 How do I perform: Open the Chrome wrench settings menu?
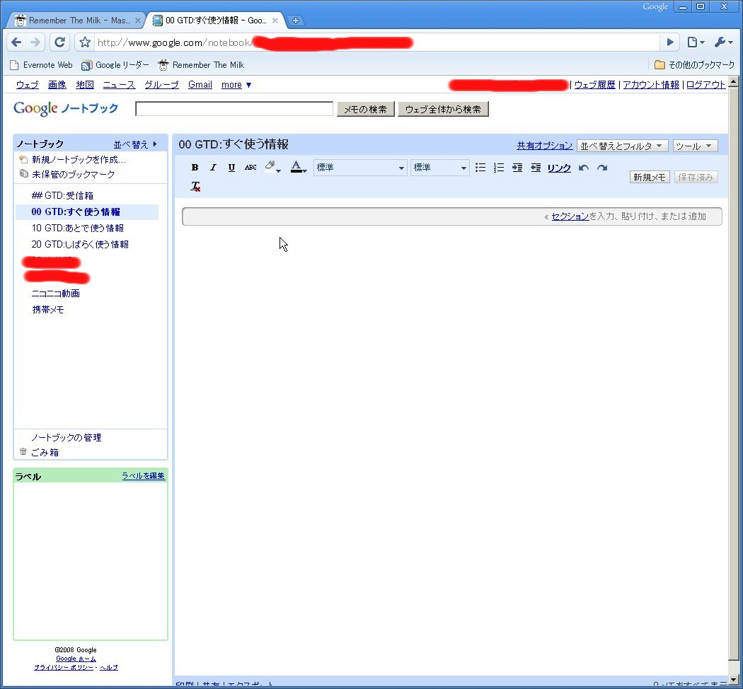pyautogui.click(x=724, y=42)
